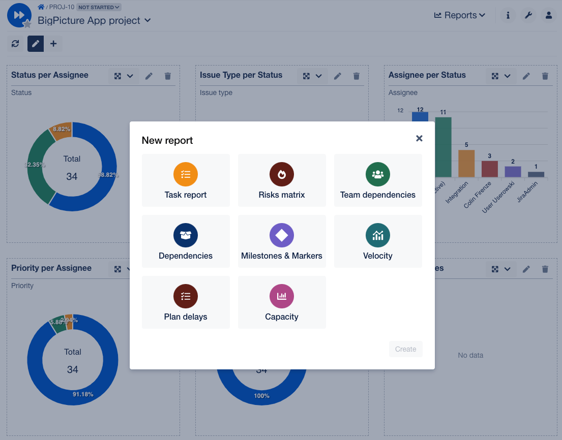The height and width of the screenshot is (440, 562).
Task: Open the user profile icon
Action: 549,15
